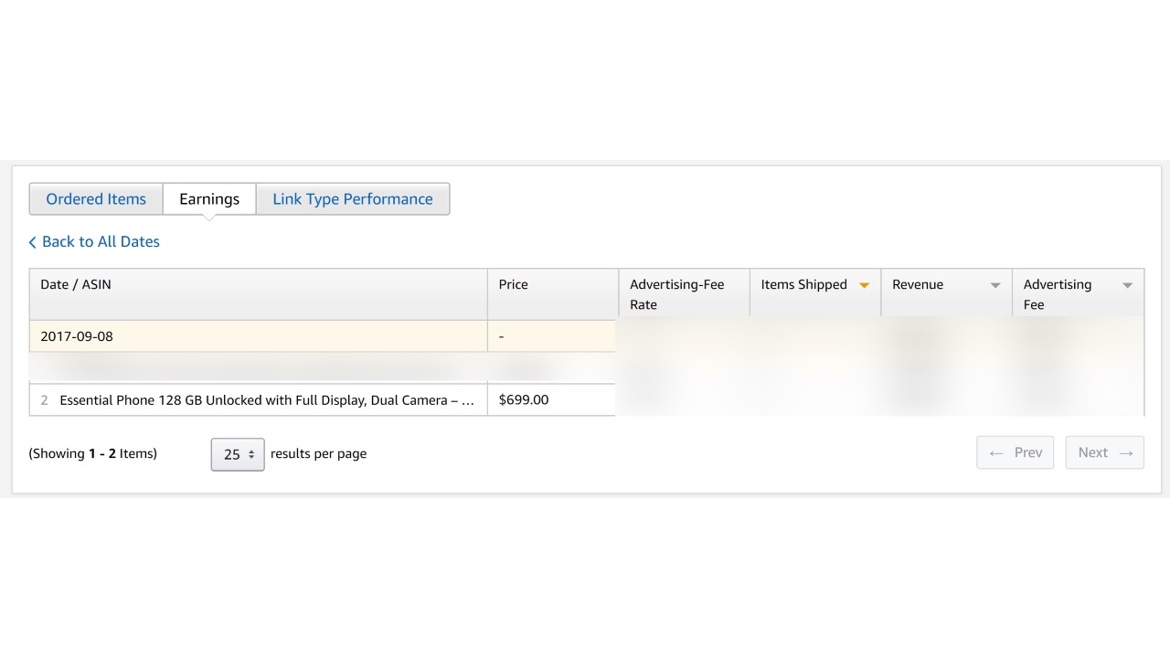Switch to Link Type Performance tab
Viewport: 1170px width, 658px height.
353,199
